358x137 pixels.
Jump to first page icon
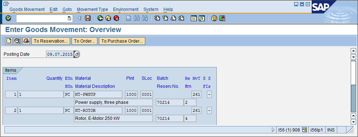coord(157,18)
